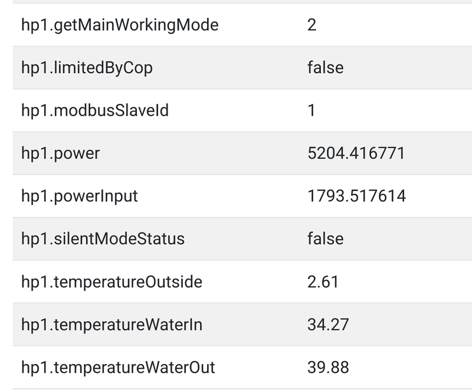Select the modbusSlaveId value 1
The image size is (472, 390).
[x=312, y=110]
